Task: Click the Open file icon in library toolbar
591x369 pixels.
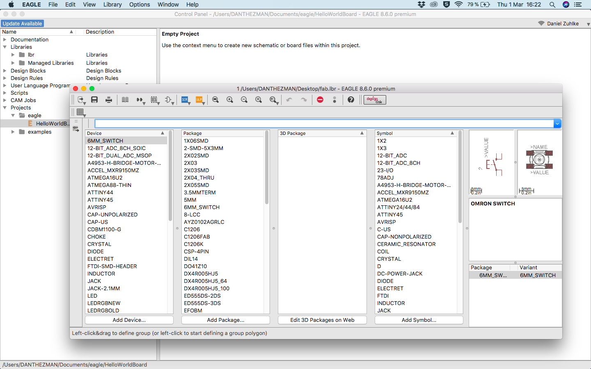Action: pyautogui.click(x=81, y=100)
